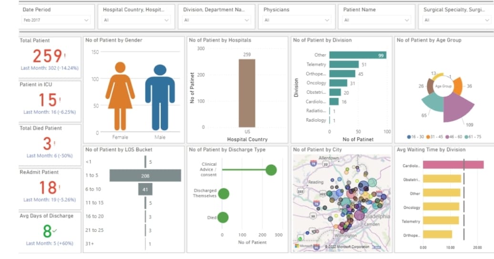The width and height of the screenshot is (494, 259).
Task: Click the Reading label on the map
Action: pyautogui.click(x=316, y=182)
